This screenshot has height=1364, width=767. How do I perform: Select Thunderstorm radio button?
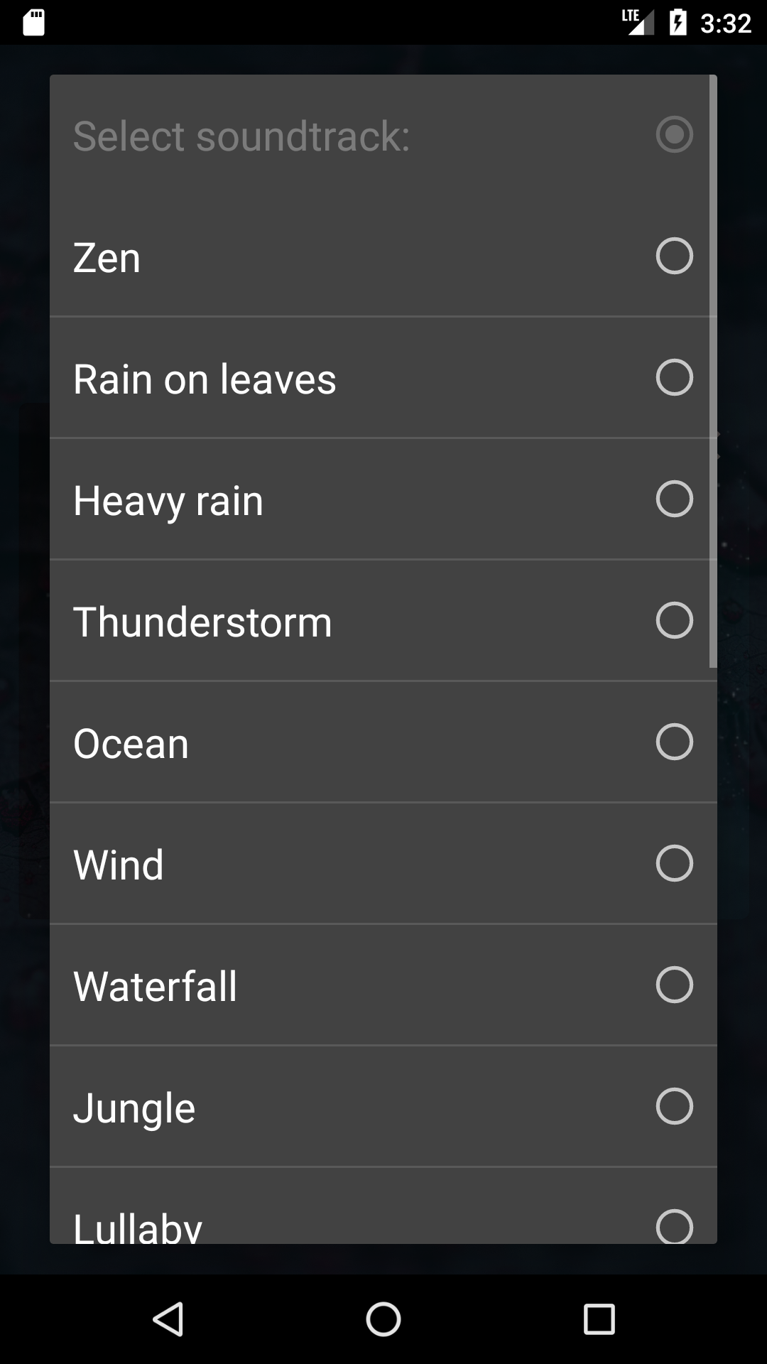674,620
